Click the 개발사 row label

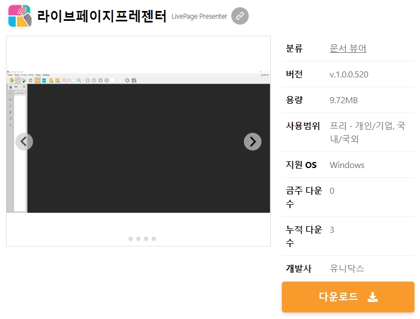pos(299,268)
